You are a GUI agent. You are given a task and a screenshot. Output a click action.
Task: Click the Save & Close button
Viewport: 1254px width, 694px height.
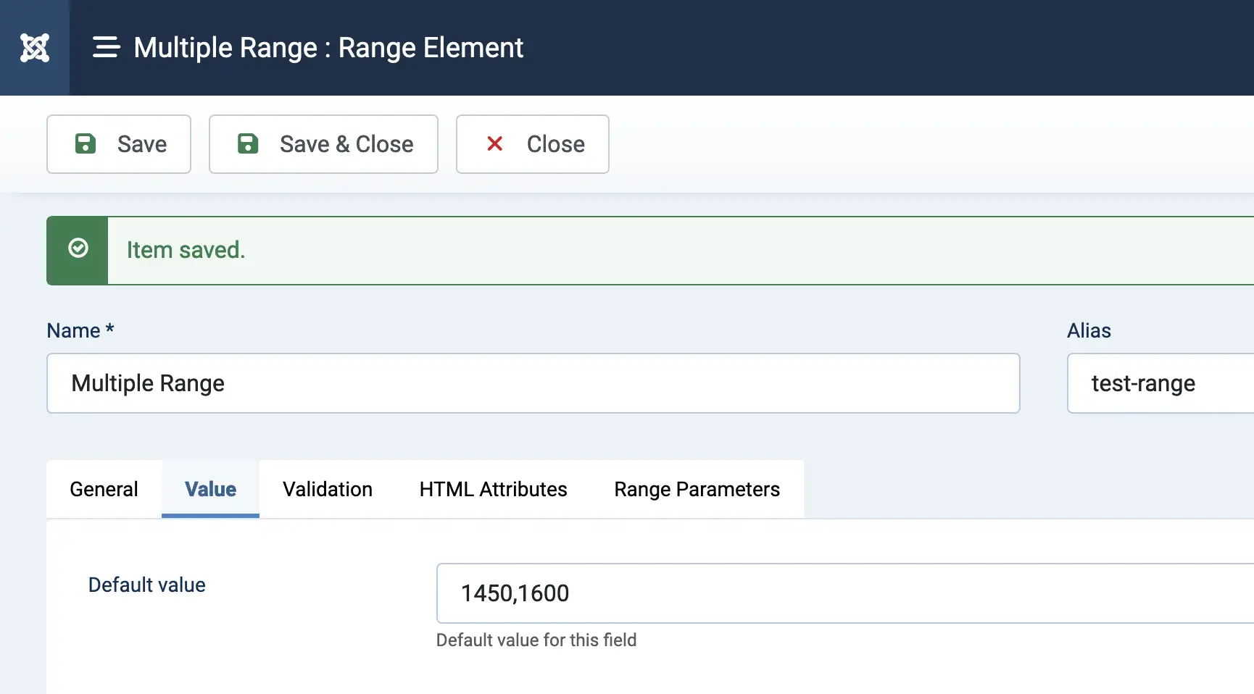pos(323,144)
